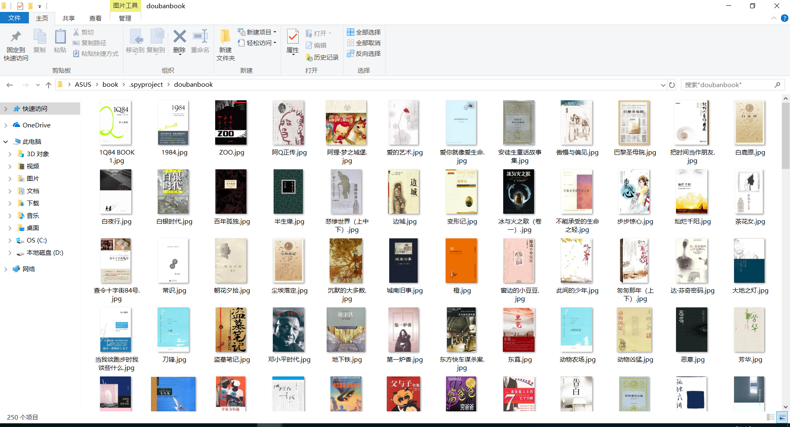Click the quick toolbar properties checkmark icon
The height and width of the screenshot is (427, 790).
(20, 6)
